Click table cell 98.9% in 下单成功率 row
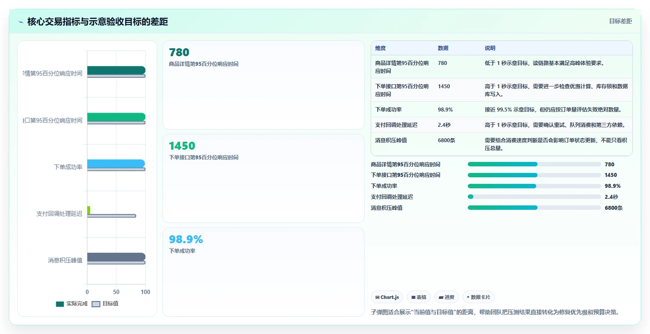The width and height of the screenshot is (650, 334). [x=445, y=110]
